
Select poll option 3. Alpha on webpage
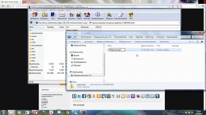[x=44, y=104]
